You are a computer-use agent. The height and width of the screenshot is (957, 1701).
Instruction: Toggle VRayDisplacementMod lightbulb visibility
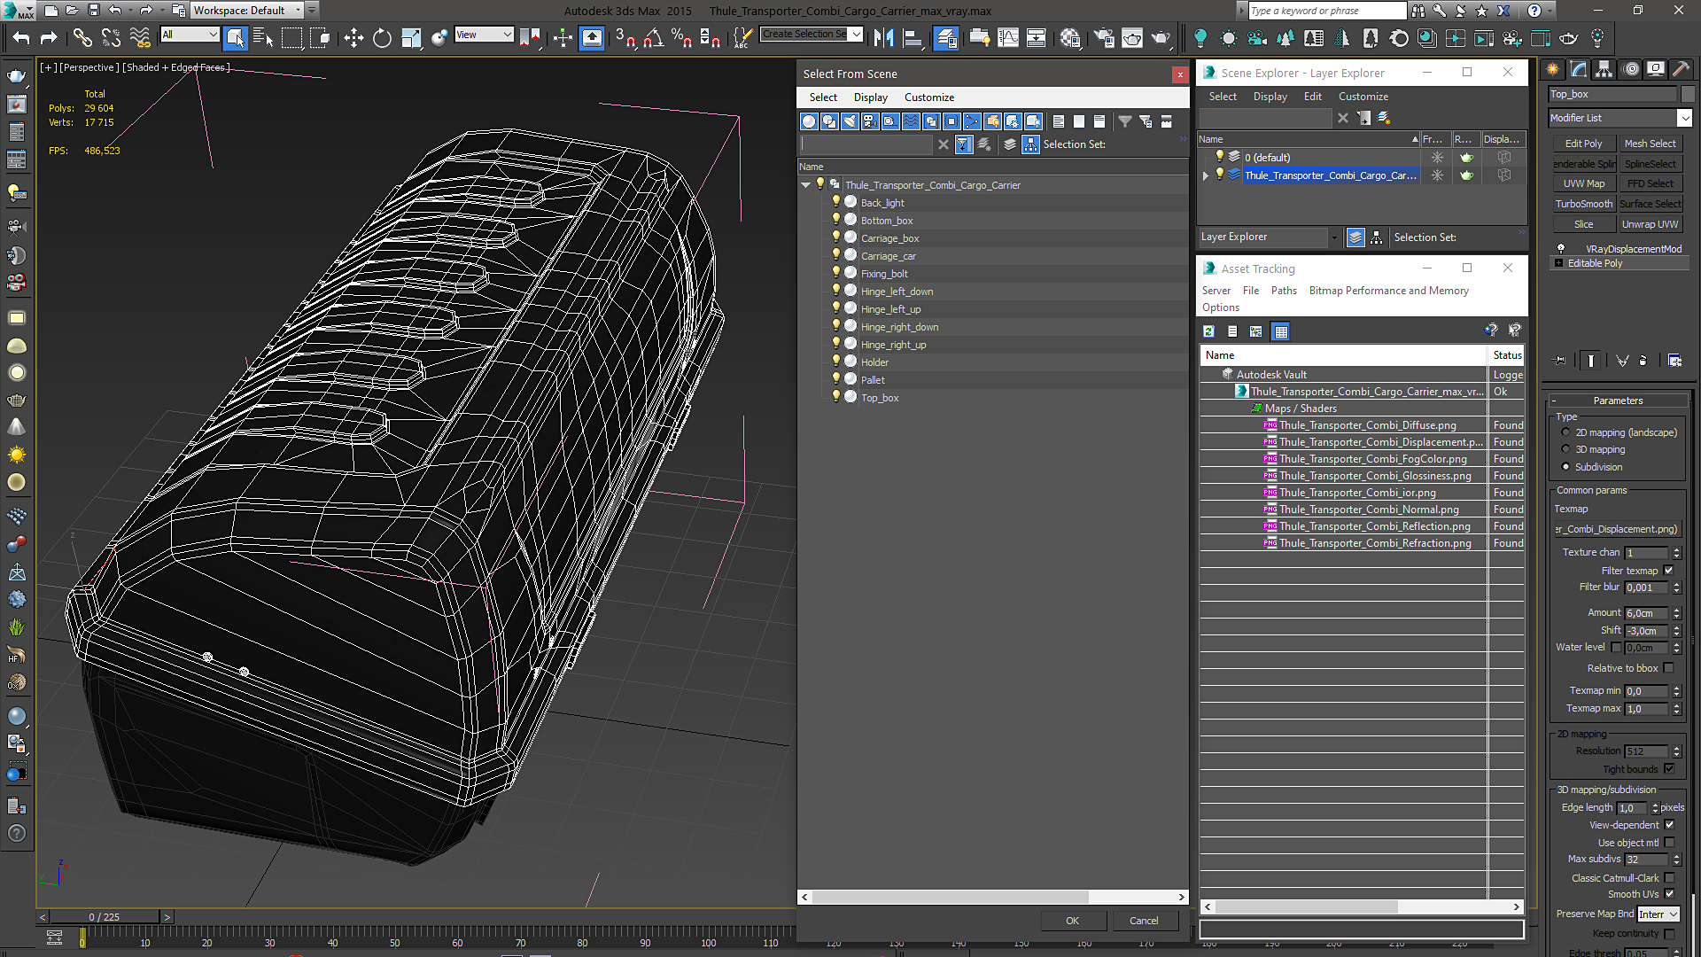[x=1561, y=249]
